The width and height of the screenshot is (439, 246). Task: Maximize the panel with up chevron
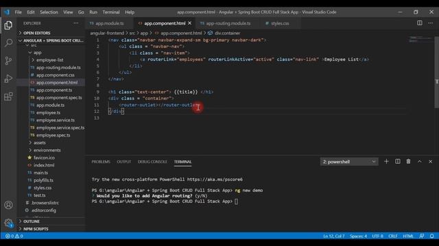(419, 161)
